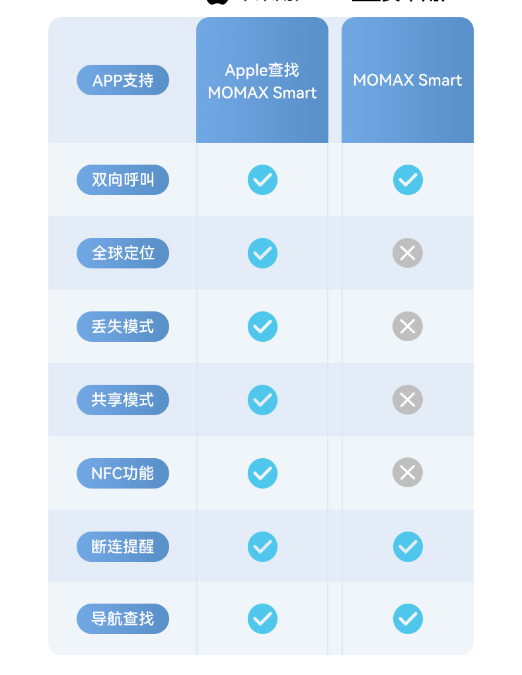Screen dimensions: 522x675
Task: Click the MOMAX Smart column checkmark for 断连提醒
Action: click(x=408, y=547)
